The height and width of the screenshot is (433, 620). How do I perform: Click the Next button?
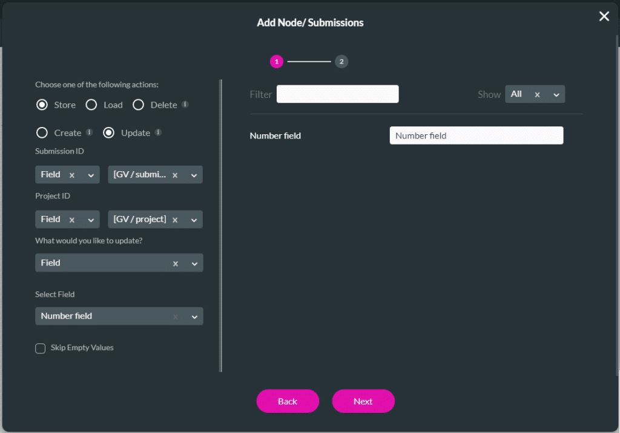(363, 402)
